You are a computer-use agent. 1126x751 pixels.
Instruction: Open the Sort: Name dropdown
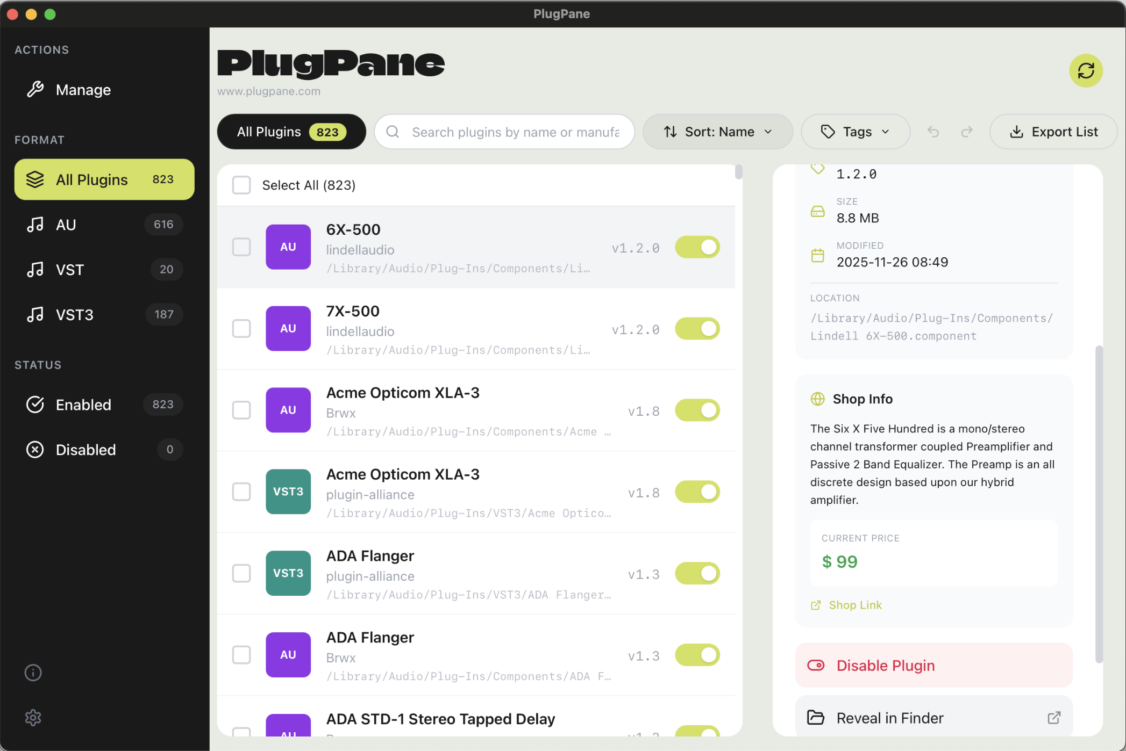(x=718, y=132)
